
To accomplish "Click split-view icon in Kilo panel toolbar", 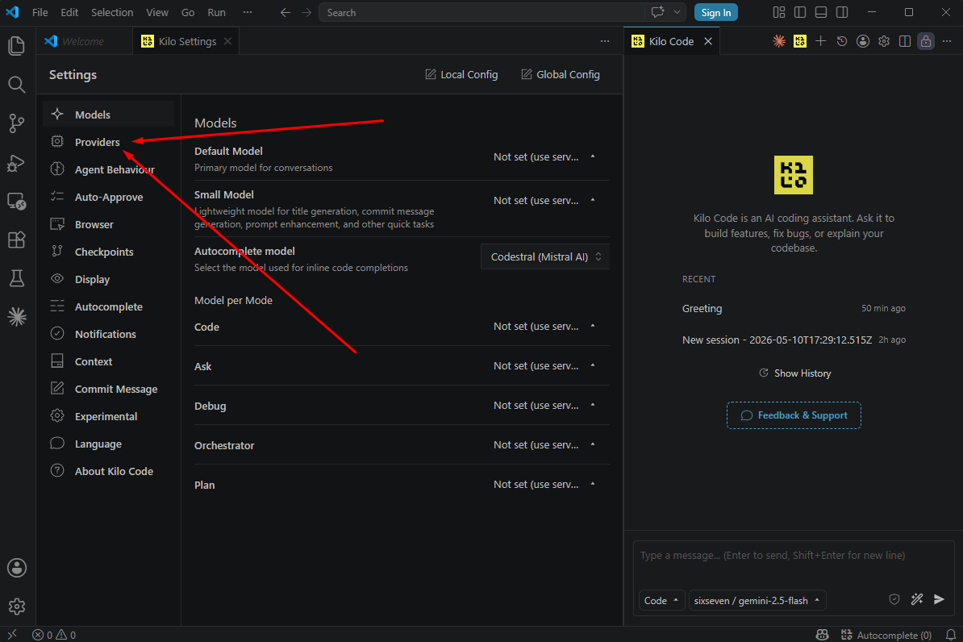I will [905, 41].
